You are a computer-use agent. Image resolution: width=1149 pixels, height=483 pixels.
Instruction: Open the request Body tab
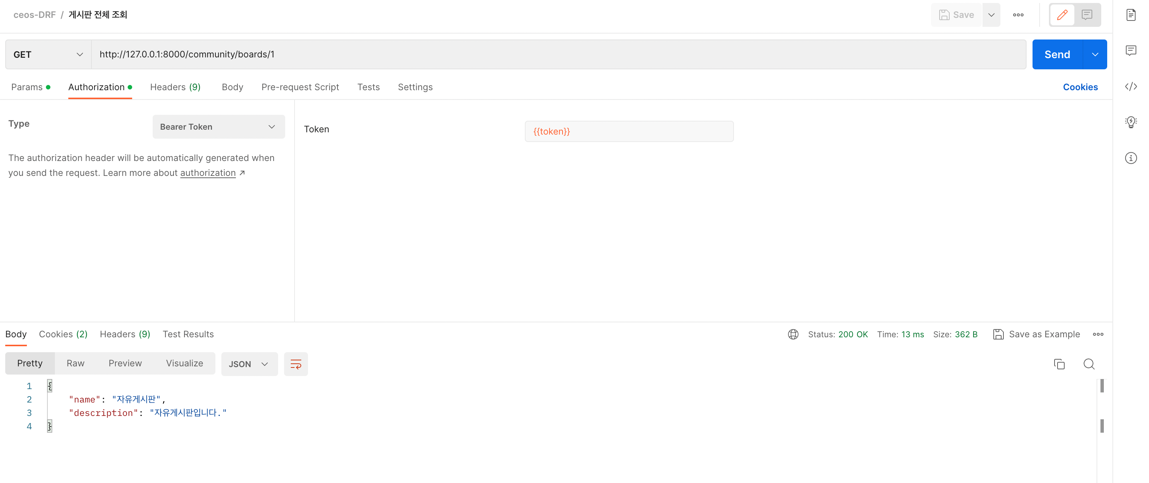pyautogui.click(x=233, y=87)
